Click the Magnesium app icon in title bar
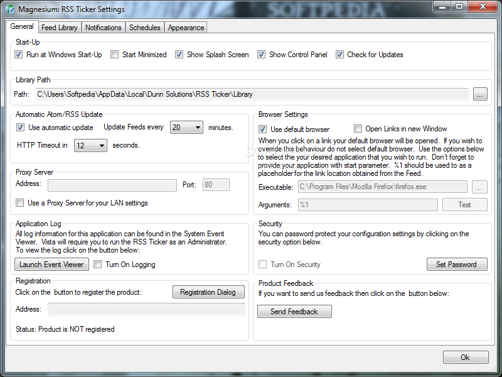This screenshot has width=502, height=377. [x=10, y=9]
